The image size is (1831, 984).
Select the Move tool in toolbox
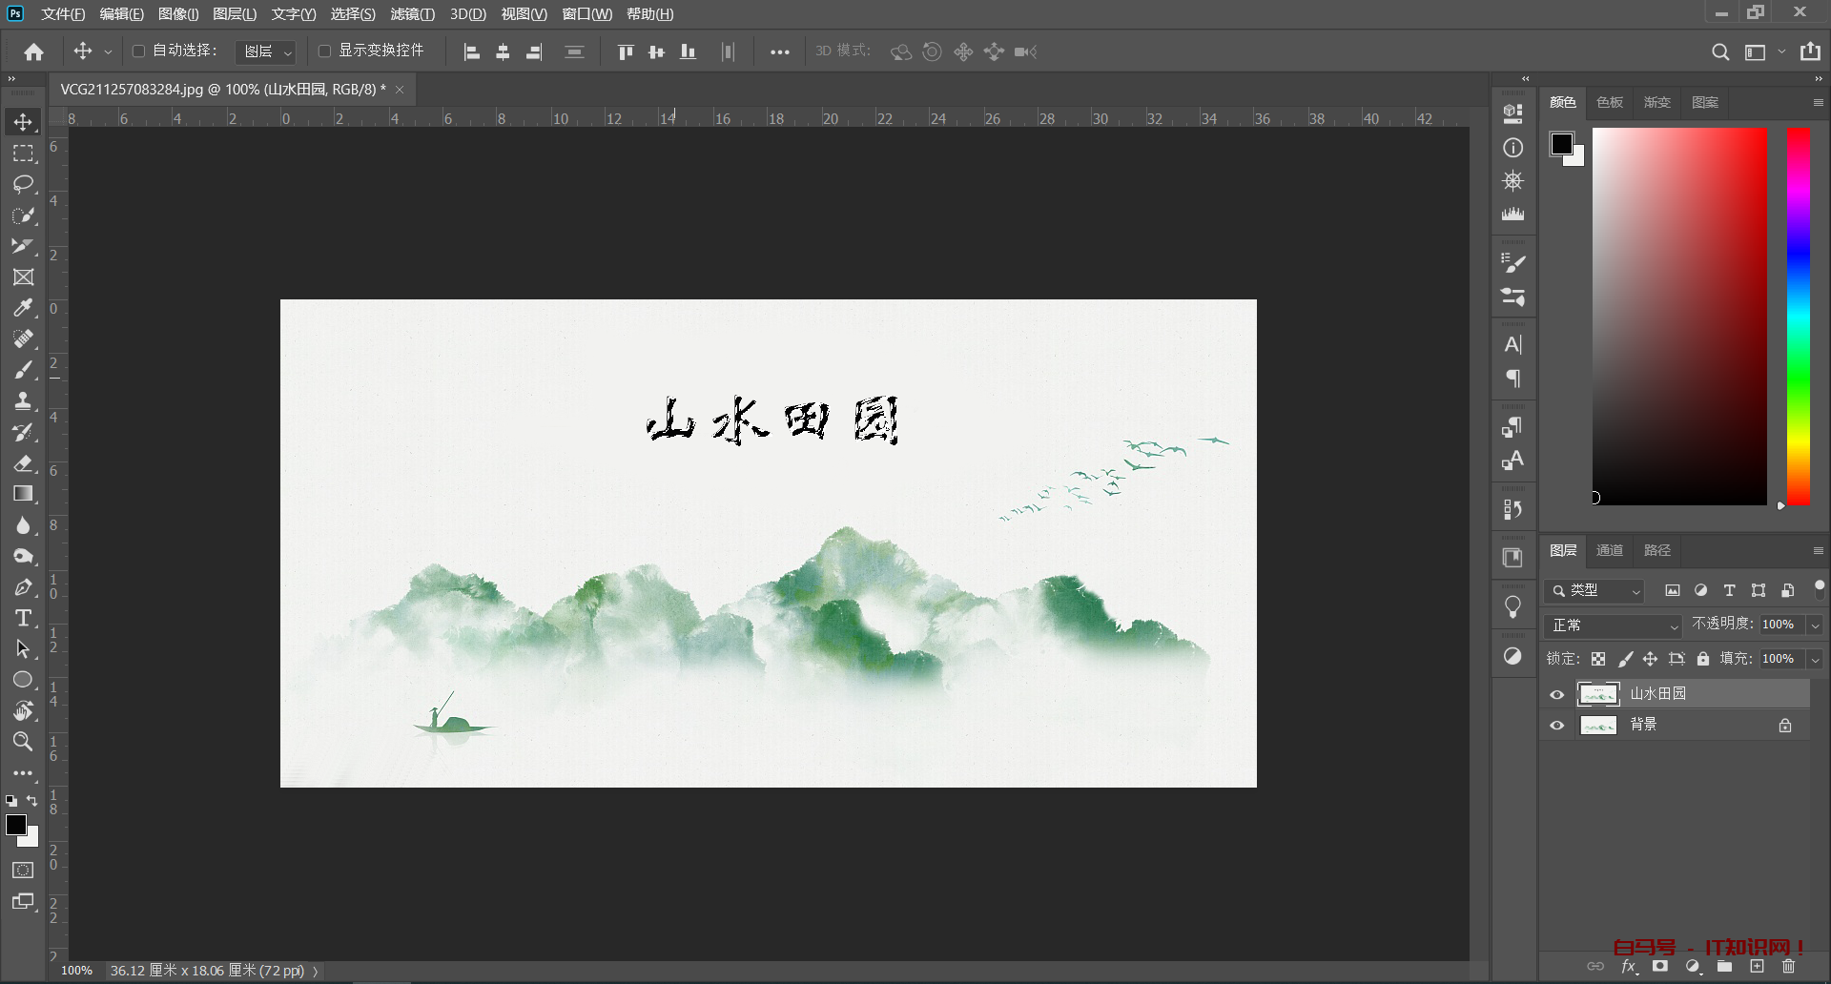[23, 122]
